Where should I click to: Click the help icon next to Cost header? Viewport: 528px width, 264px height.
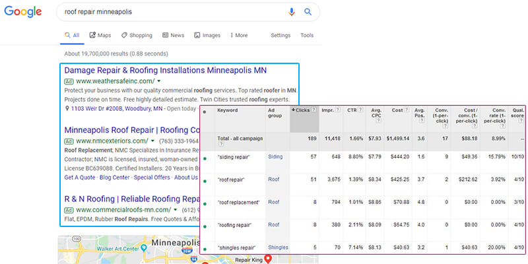pos(407,110)
